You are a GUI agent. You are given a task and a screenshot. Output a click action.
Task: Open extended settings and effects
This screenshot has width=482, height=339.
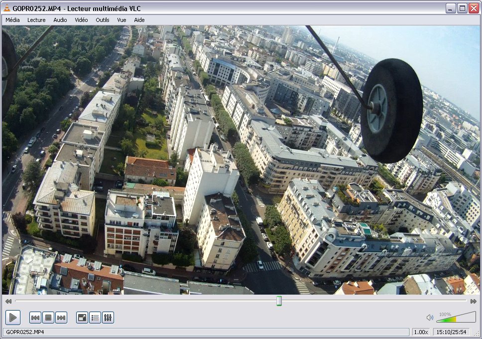tap(108, 318)
